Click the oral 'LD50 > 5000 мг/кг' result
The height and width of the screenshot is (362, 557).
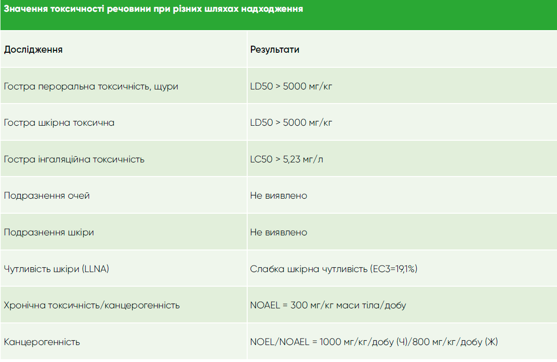point(291,87)
